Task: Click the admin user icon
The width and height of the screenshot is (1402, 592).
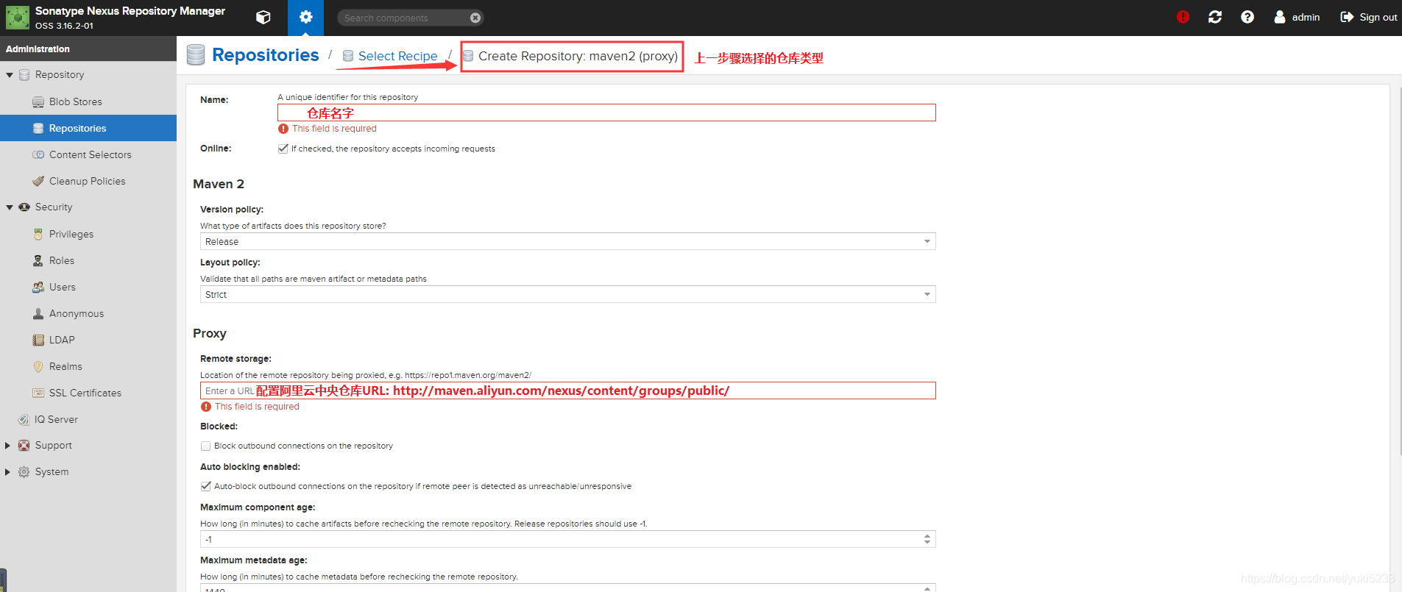Action: [x=1280, y=17]
